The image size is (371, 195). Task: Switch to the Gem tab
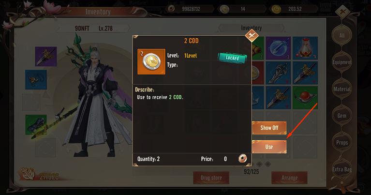tap(342, 116)
